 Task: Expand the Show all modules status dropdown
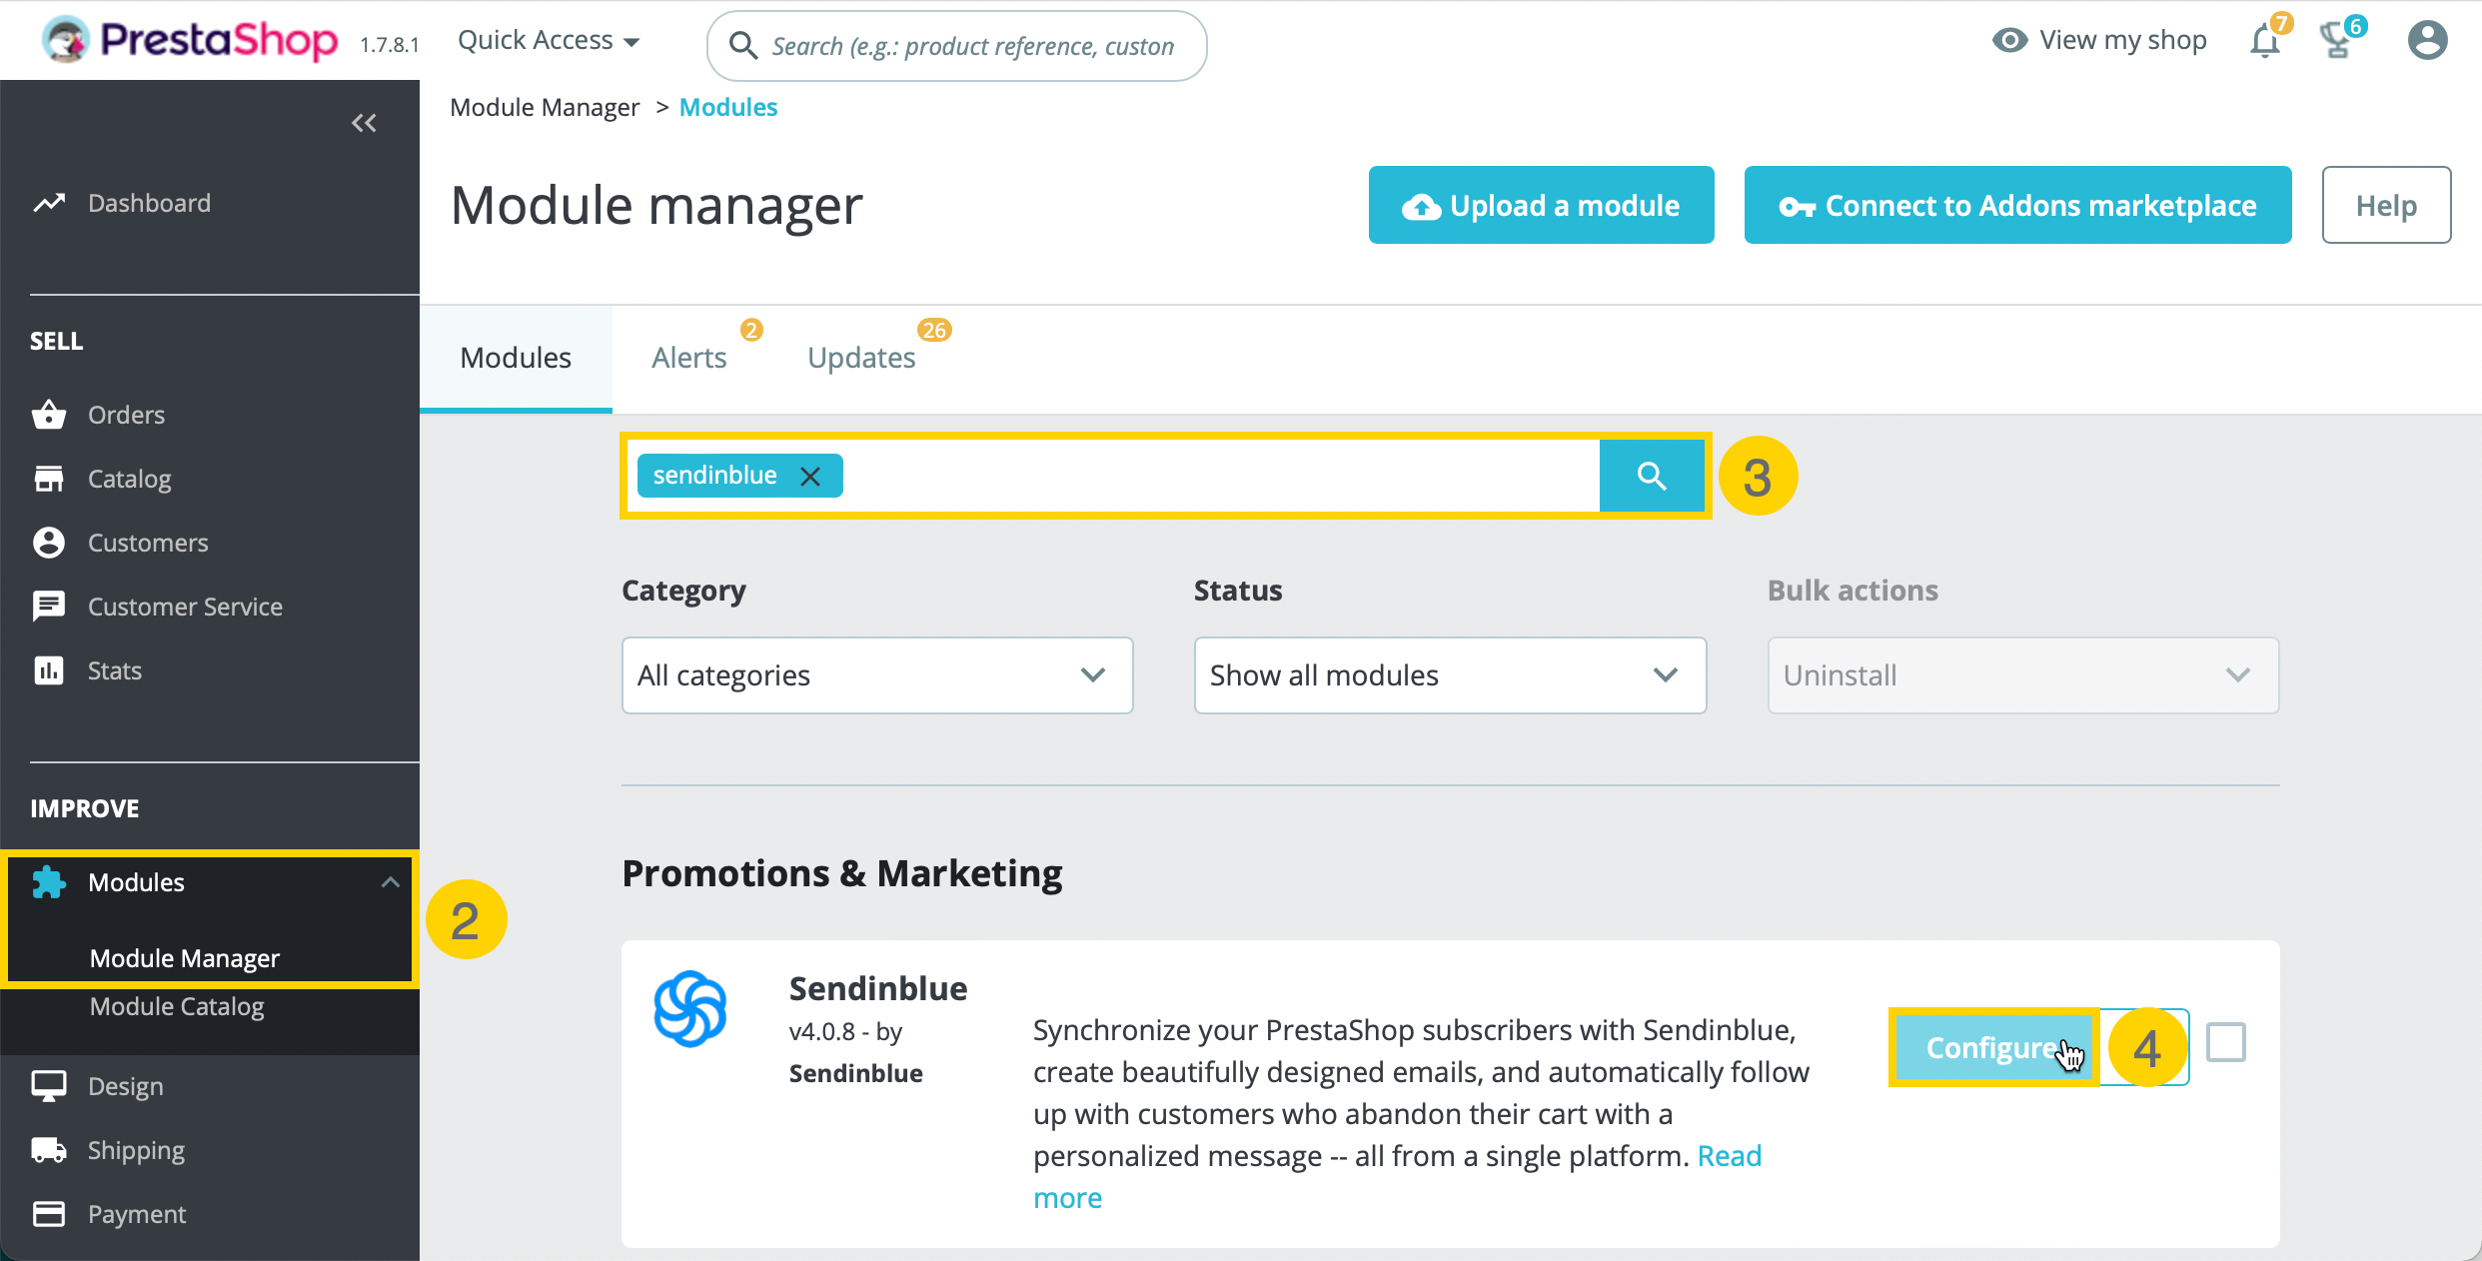coord(1449,674)
